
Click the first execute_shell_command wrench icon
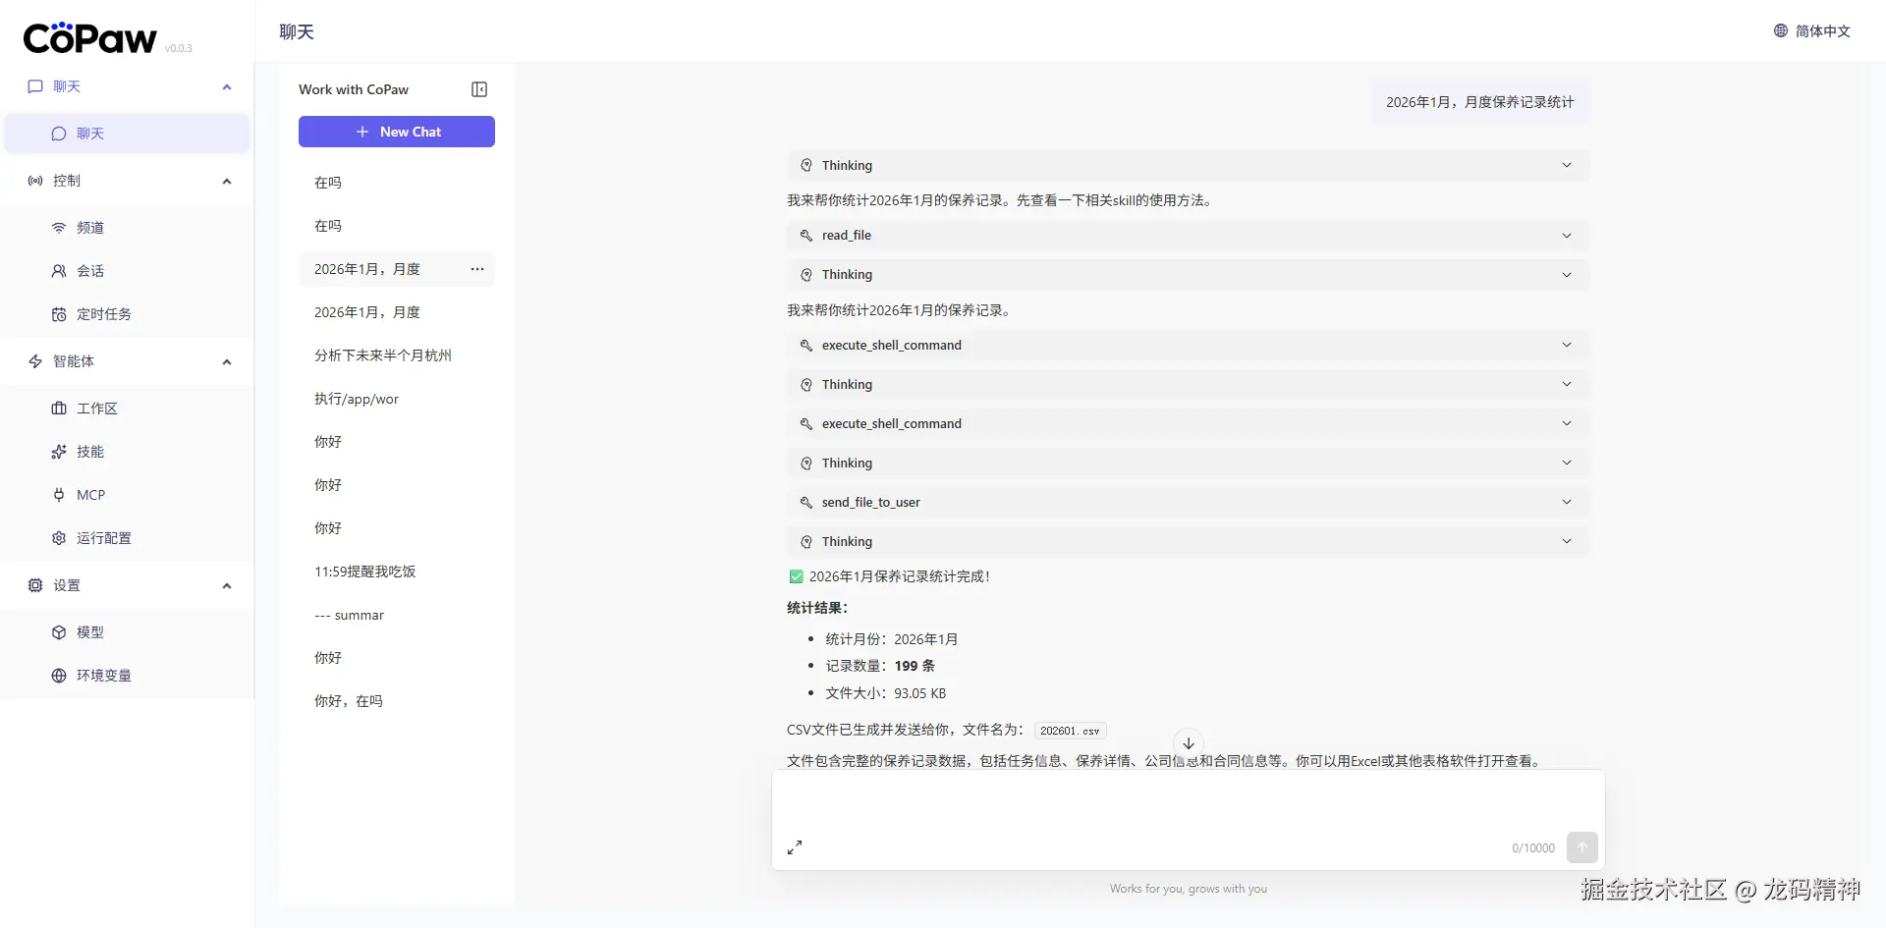(x=806, y=346)
